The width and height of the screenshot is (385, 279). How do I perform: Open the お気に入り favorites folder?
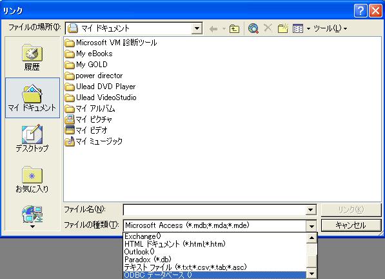click(x=32, y=179)
